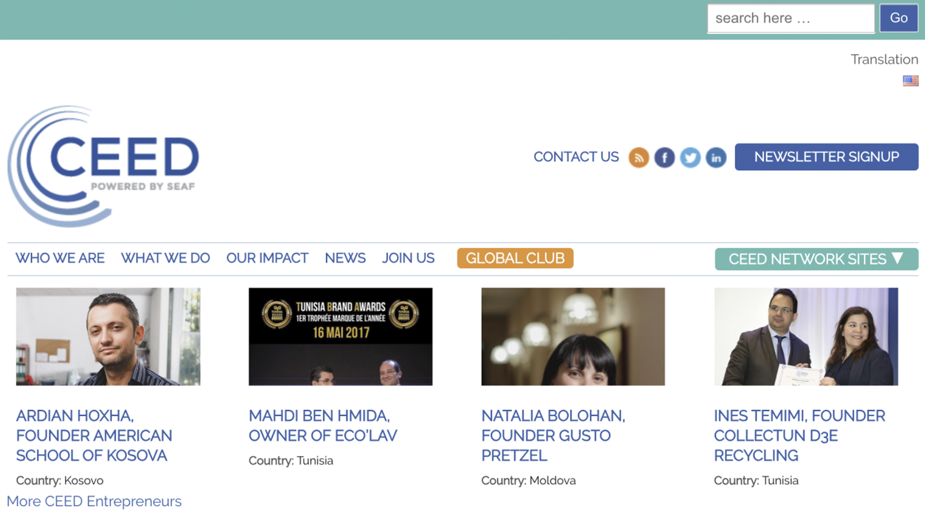Open the Facebook icon link
The image size is (925, 520).
(664, 157)
